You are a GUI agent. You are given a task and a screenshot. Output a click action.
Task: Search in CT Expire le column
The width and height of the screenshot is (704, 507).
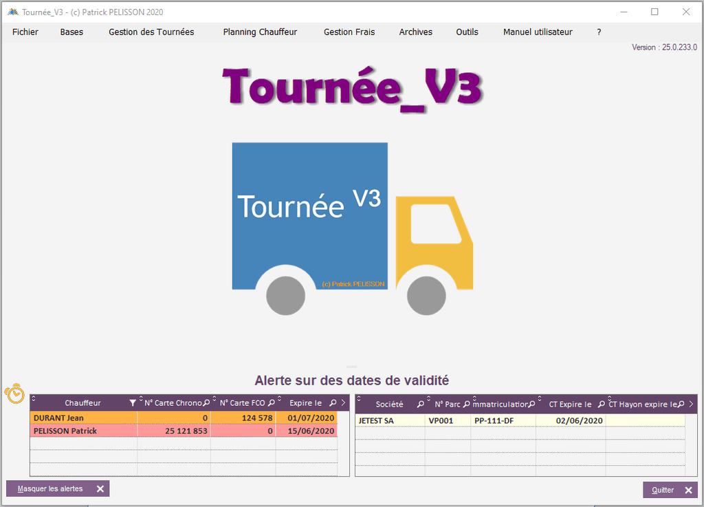[x=601, y=404]
